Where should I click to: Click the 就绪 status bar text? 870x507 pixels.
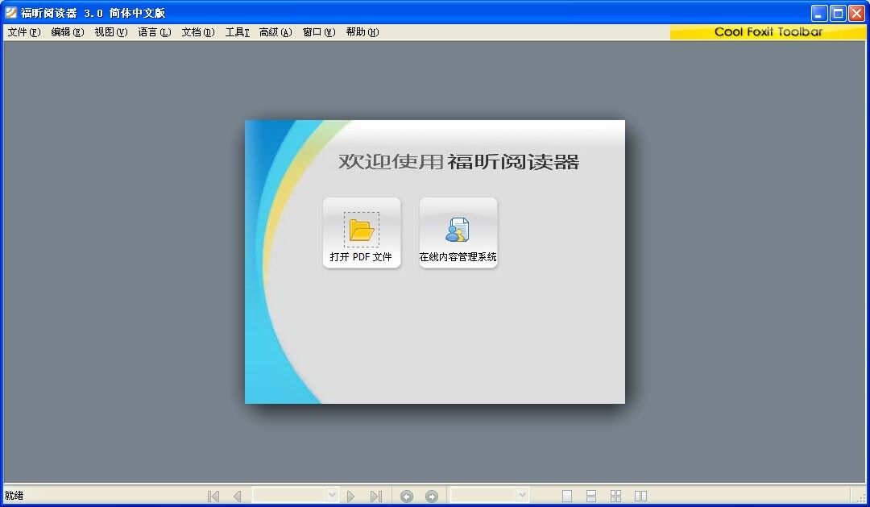point(14,496)
